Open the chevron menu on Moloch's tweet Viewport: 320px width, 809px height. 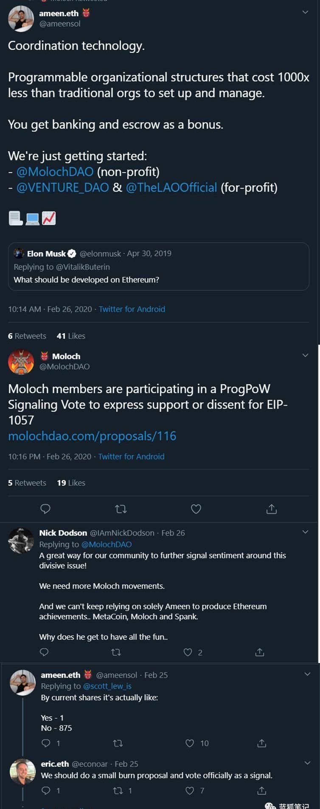[305, 355]
